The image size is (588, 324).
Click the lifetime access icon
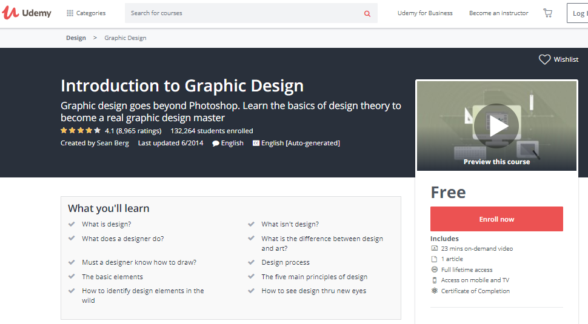pos(434,269)
